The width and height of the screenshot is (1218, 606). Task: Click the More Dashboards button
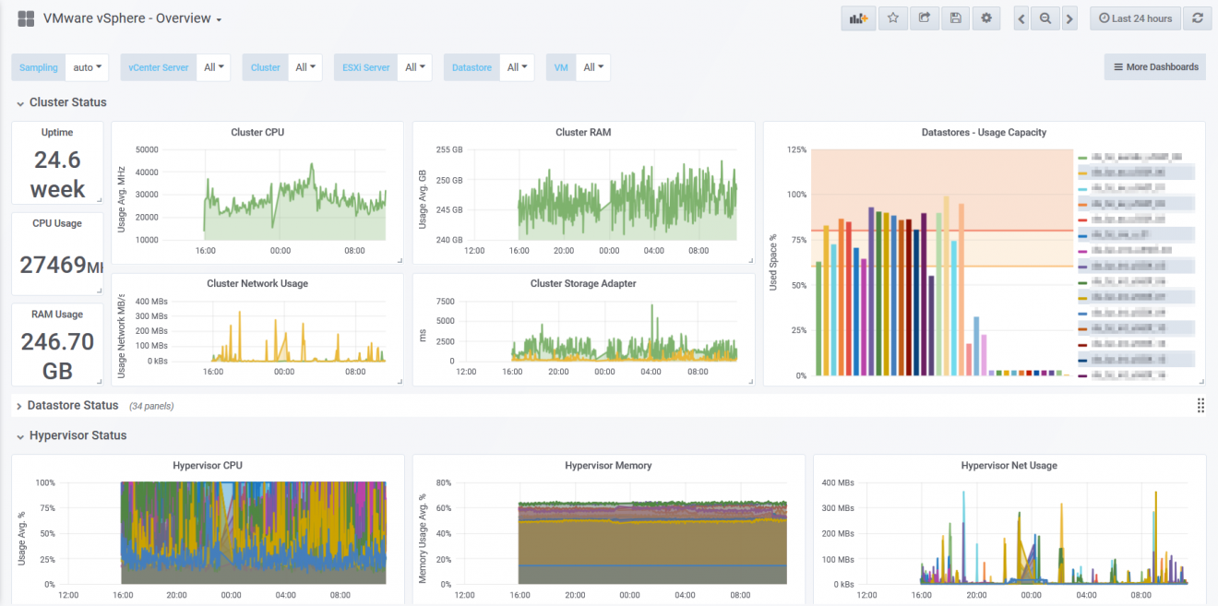[1154, 66]
